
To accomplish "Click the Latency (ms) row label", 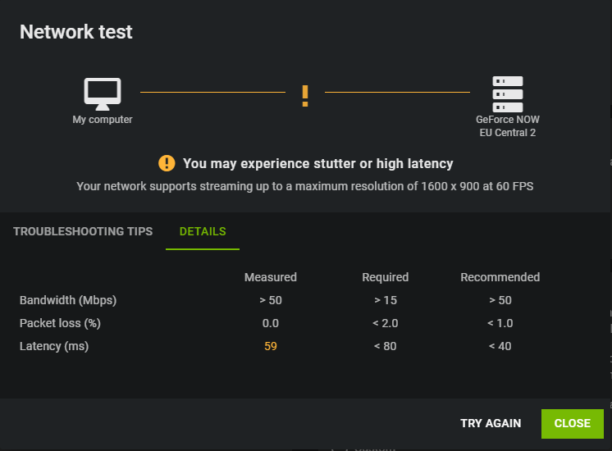I will click(x=54, y=346).
